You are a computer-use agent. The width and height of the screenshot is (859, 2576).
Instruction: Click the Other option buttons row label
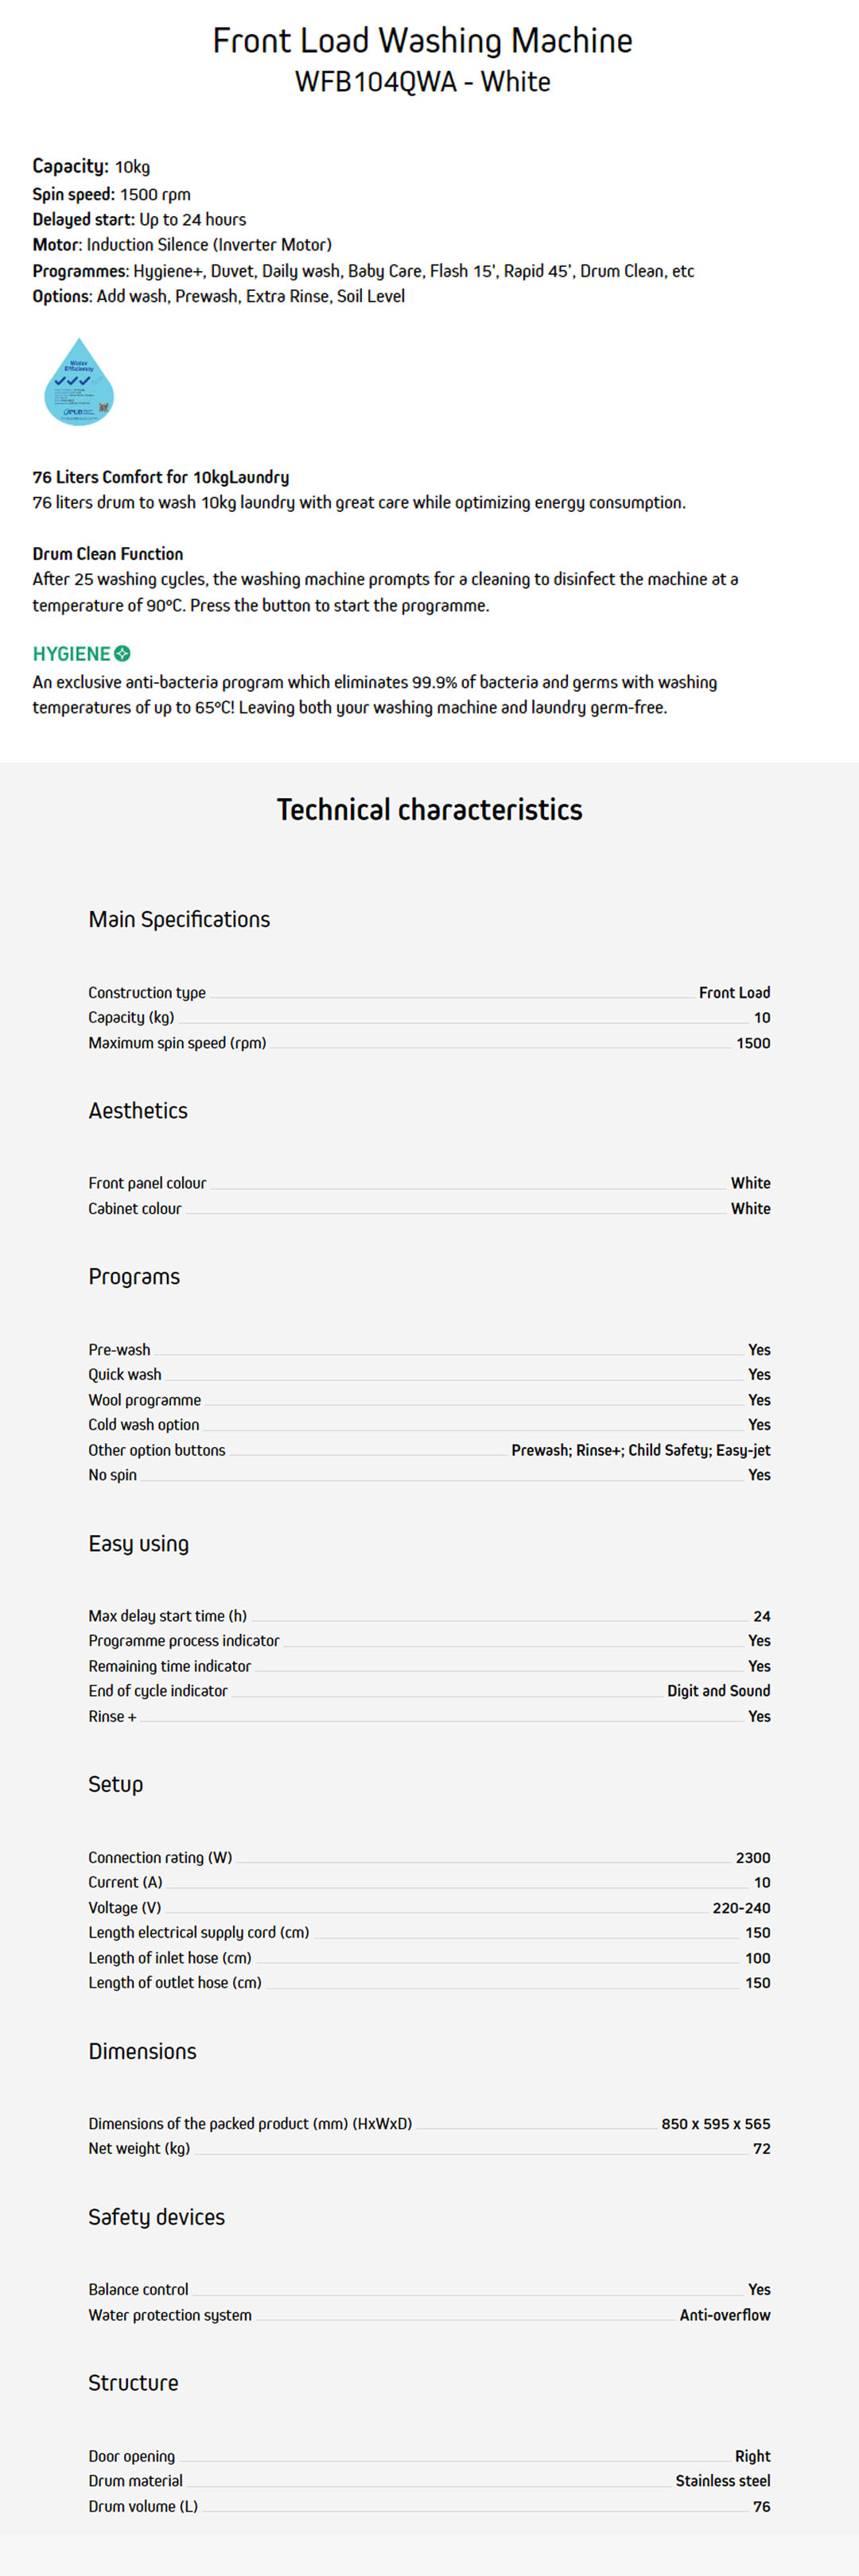pos(157,1450)
